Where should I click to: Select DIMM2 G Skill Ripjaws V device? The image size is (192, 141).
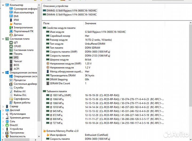[x=70, y=11]
